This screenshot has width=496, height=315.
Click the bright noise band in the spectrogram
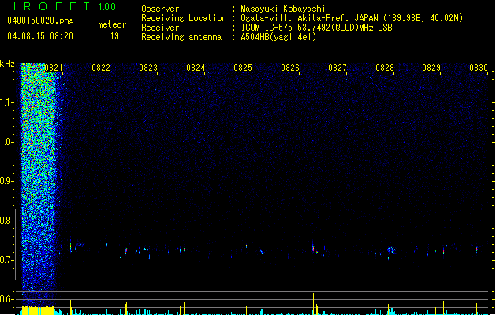tap(38, 183)
